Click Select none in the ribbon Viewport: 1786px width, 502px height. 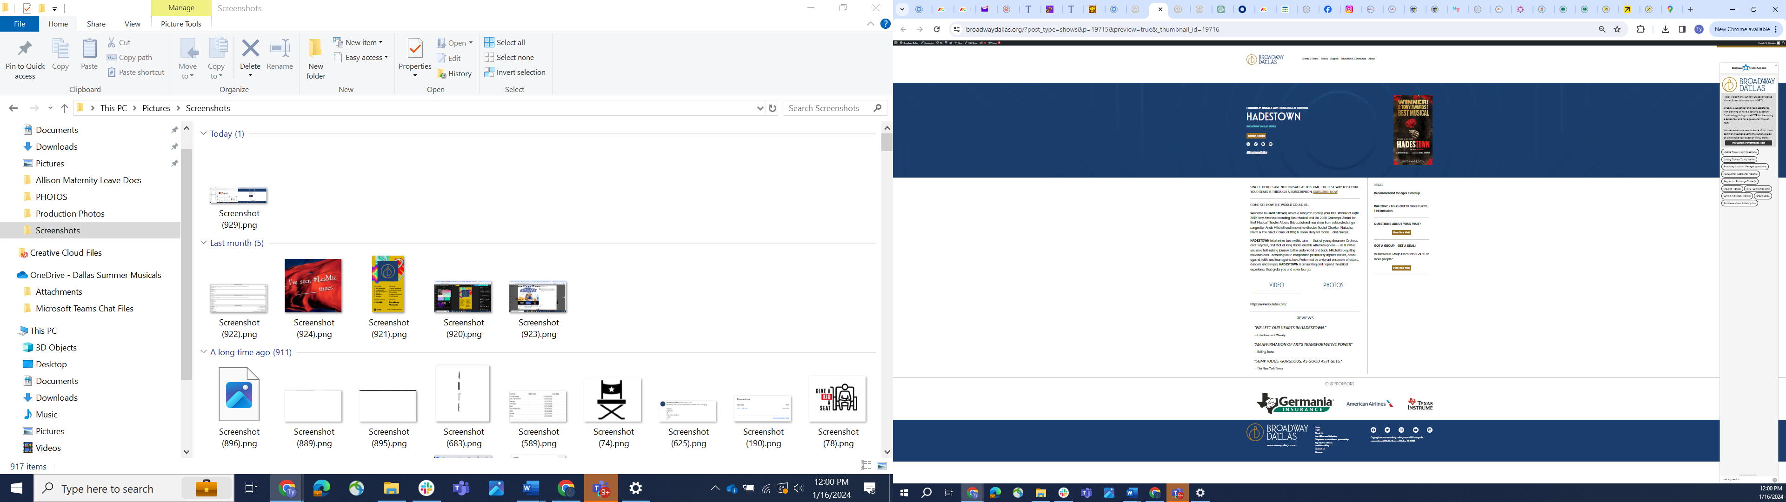tap(509, 58)
